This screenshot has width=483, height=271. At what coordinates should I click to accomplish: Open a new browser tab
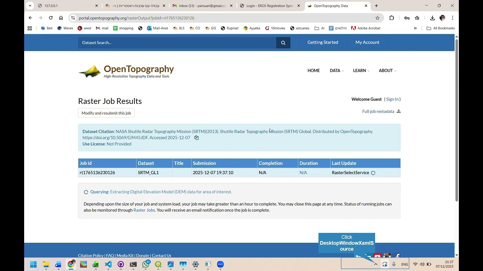click(x=376, y=6)
